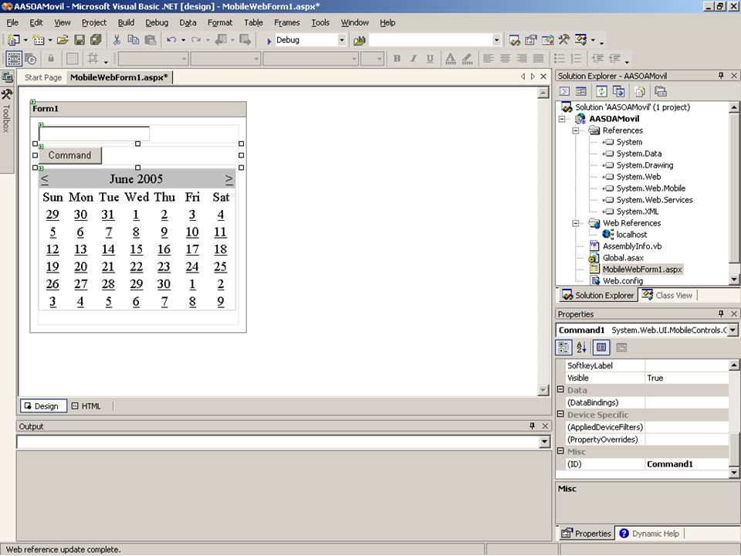Open the Tools menu
The image size is (741, 556).
point(320,22)
